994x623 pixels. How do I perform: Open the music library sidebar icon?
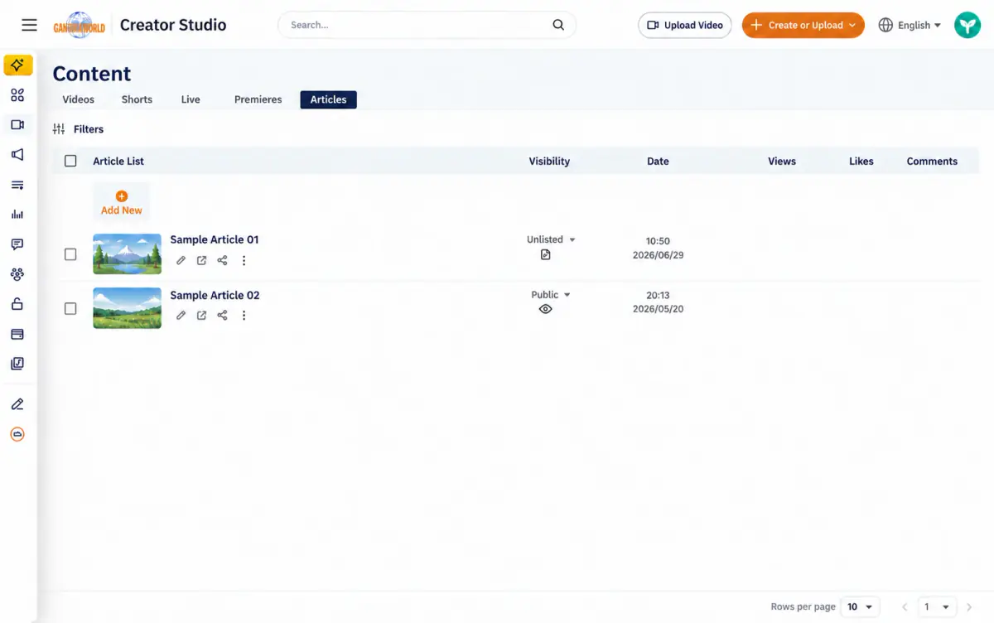[17, 364]
